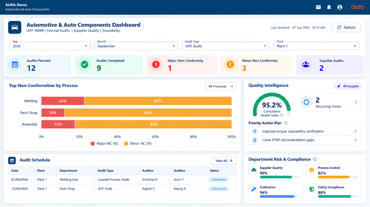The height and width of the screenshot is (207, 370).
Task: Open the Month September dropdown
Action: tap(136, 46)
